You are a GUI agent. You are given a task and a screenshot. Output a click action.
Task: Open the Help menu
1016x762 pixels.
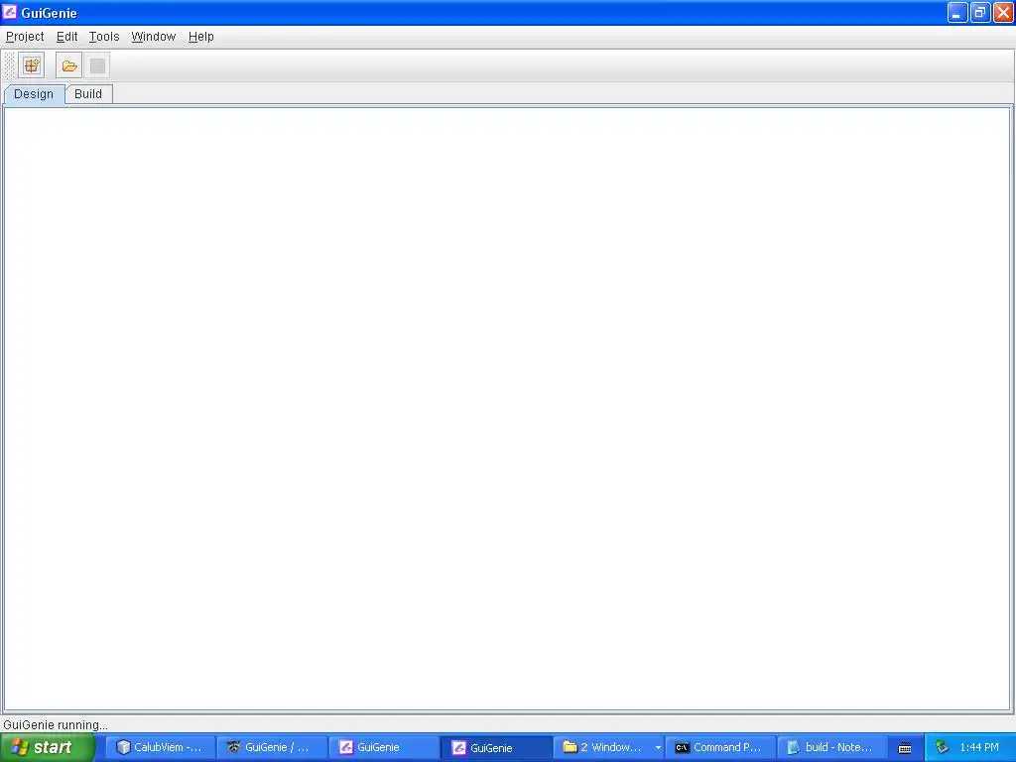[x=200, y=37]
